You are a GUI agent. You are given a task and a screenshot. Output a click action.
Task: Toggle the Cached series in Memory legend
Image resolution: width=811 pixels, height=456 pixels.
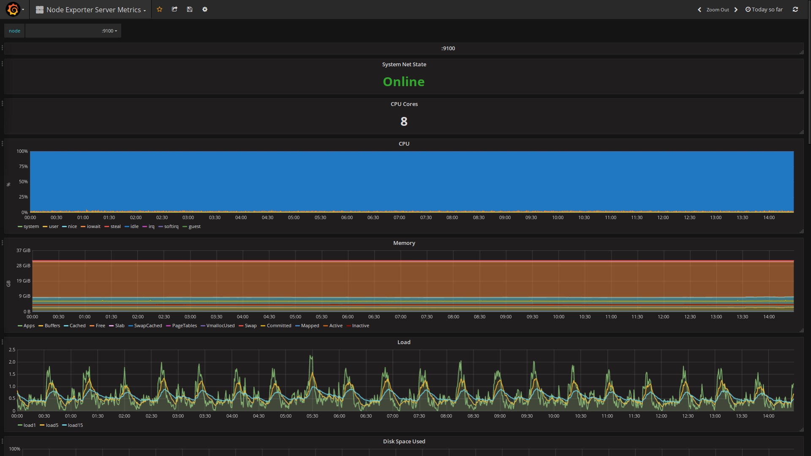[77, 326]
